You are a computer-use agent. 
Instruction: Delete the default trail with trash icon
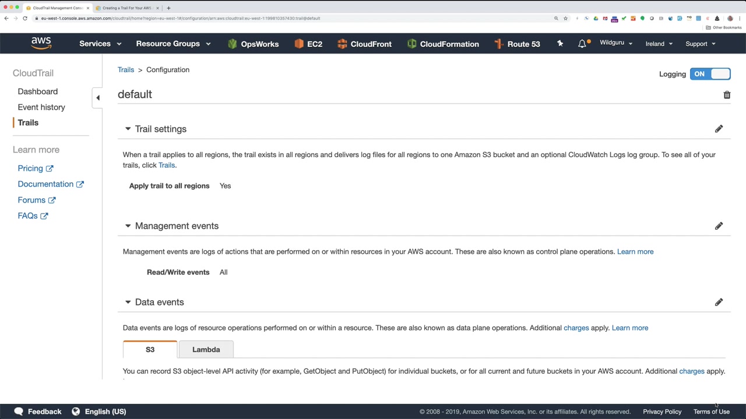727,95
